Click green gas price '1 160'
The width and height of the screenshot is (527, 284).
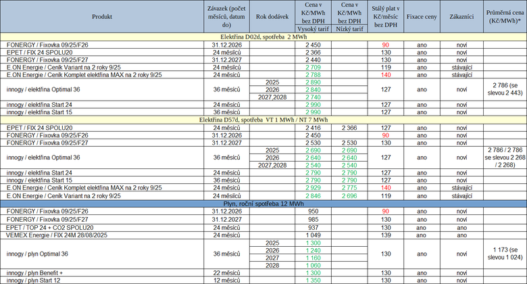click(313, 258)
